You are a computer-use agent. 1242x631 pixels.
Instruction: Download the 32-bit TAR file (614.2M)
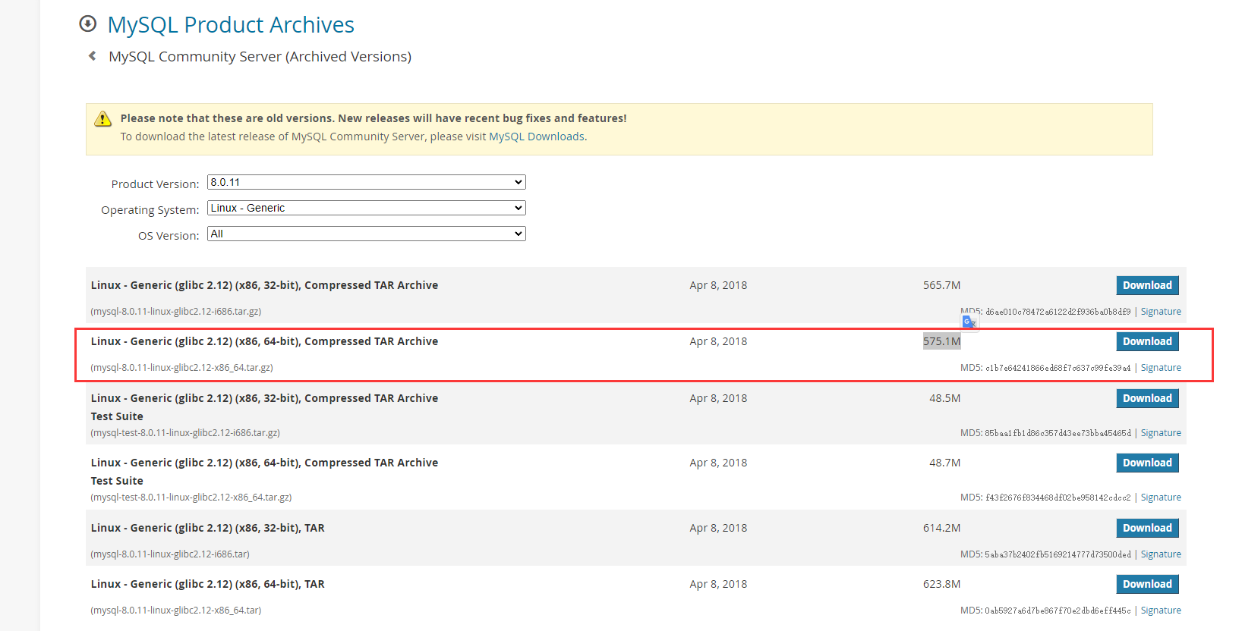[x=1147, y=528]
